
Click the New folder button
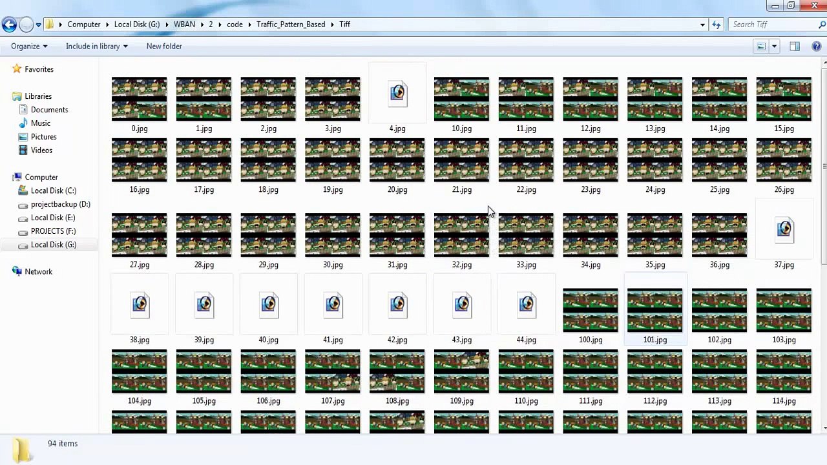pyautogui.click(x=164, y=46)
